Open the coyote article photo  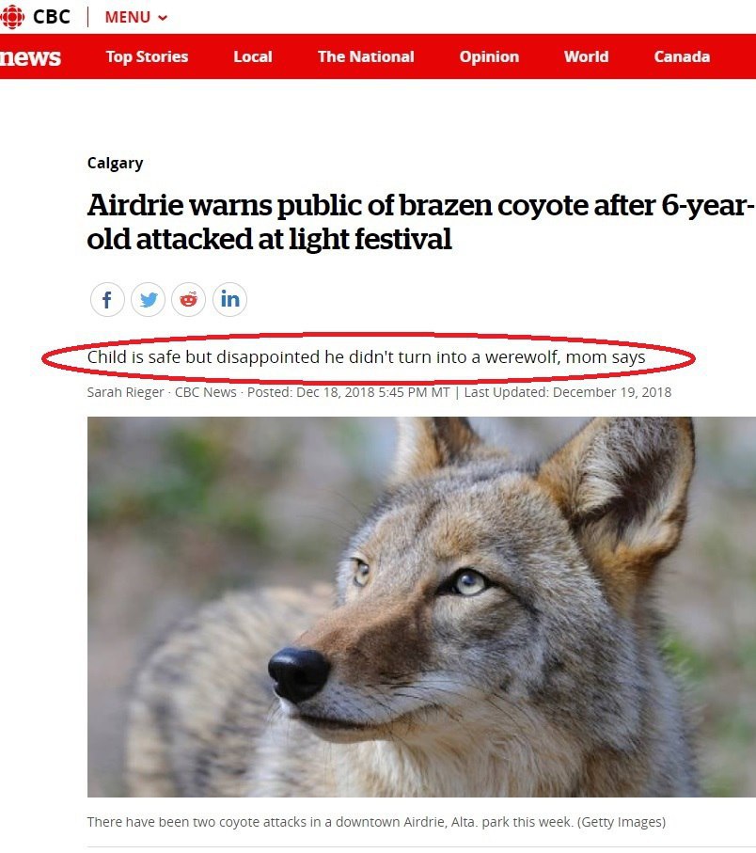pyautogui.click(x=421, y=607)
